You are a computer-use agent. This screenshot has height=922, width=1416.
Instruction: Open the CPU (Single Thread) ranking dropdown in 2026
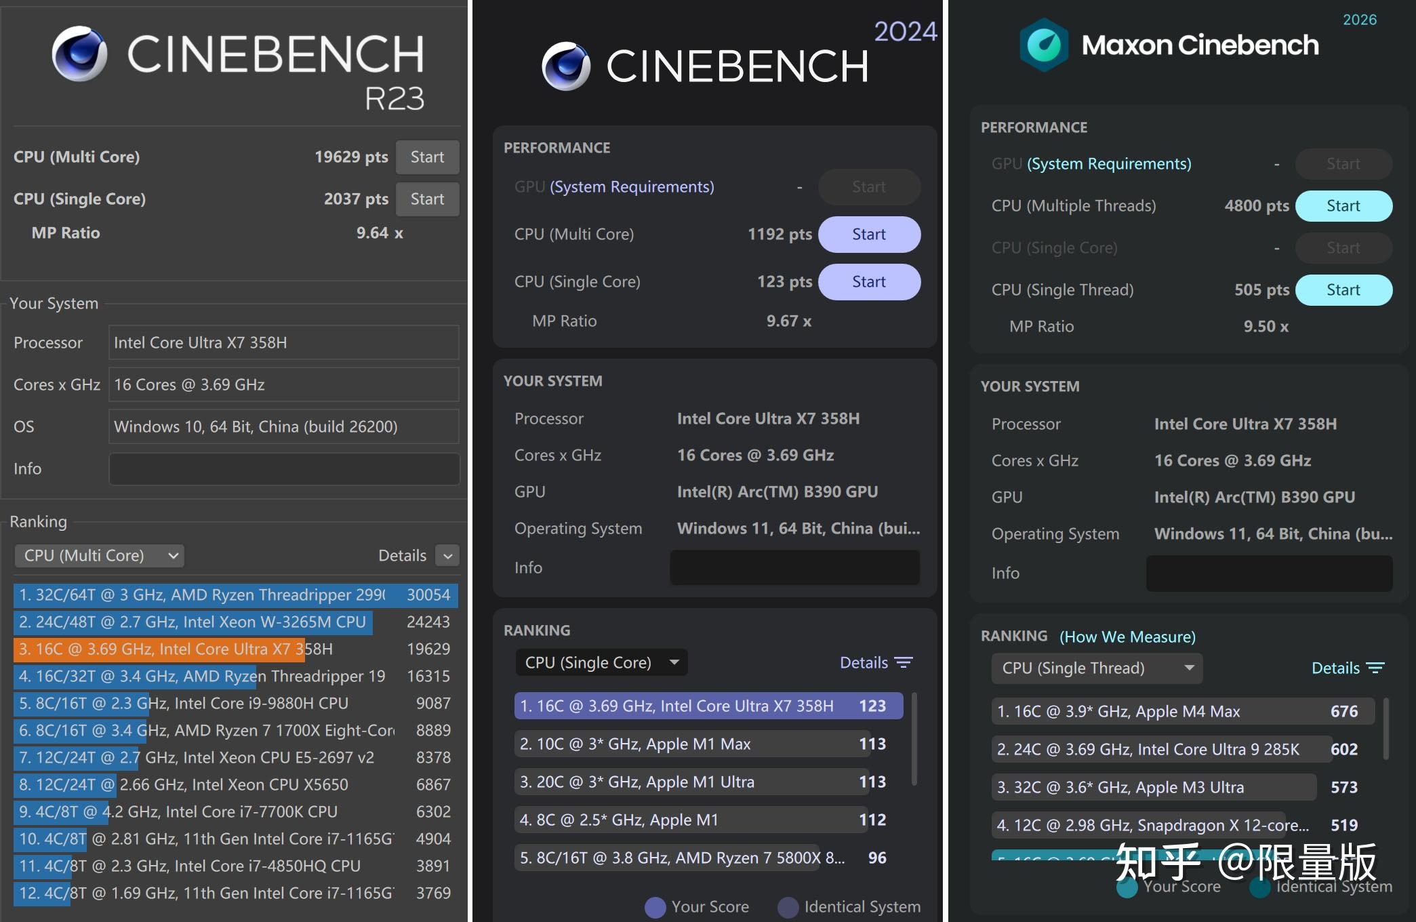tap(1096, 668)
